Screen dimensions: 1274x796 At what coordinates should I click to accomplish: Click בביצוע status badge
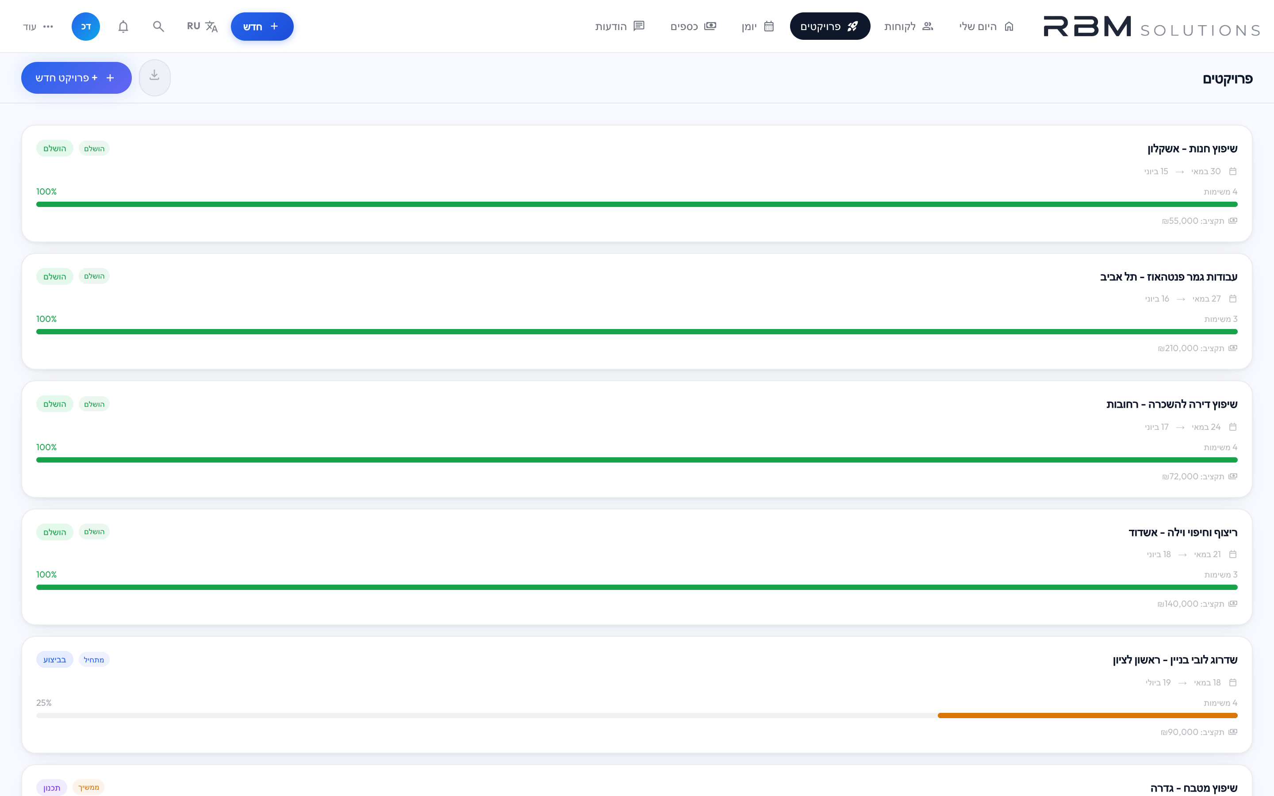click(55, 660)
